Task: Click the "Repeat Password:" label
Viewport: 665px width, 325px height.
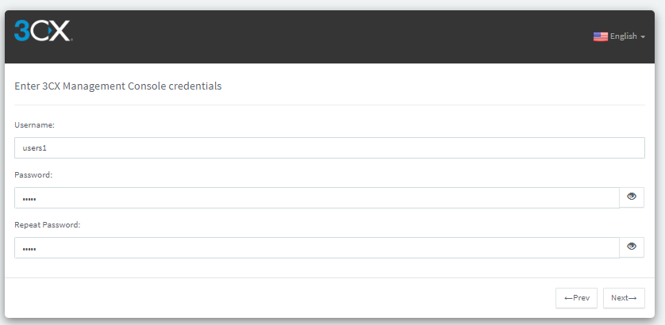Action: [48, 224]
